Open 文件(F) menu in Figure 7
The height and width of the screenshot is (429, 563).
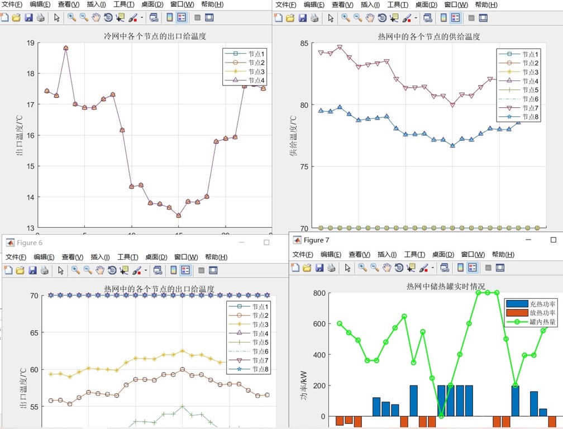coord(302,255)
